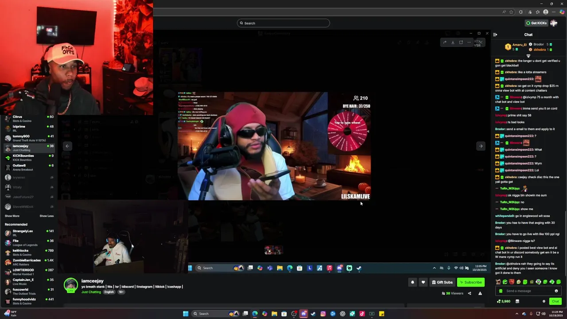Show hidden system tray icons
567x319 pixels.
[517, 314]
